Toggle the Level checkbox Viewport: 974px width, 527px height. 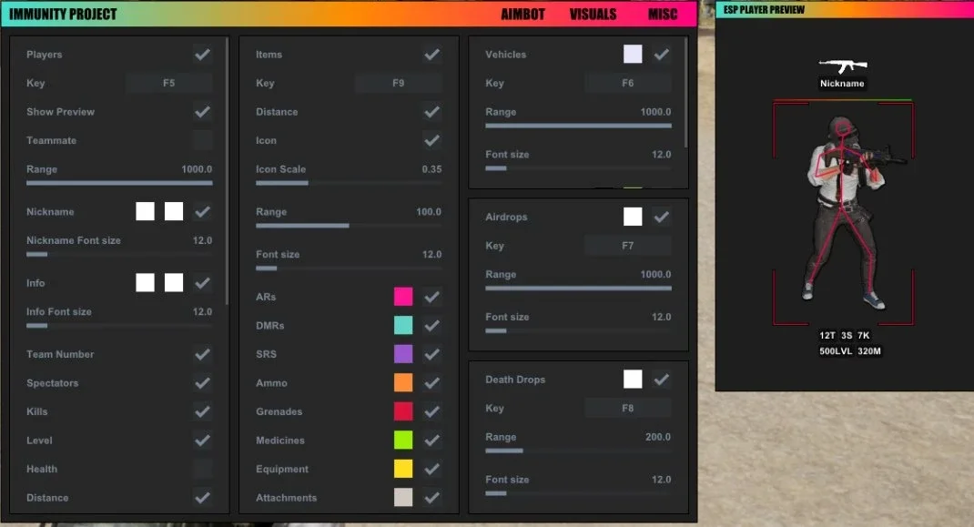click(x=202, y=440)
